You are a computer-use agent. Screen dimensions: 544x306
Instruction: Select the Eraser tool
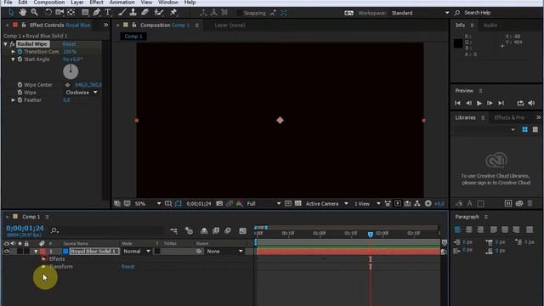click(x=144, y=13)
